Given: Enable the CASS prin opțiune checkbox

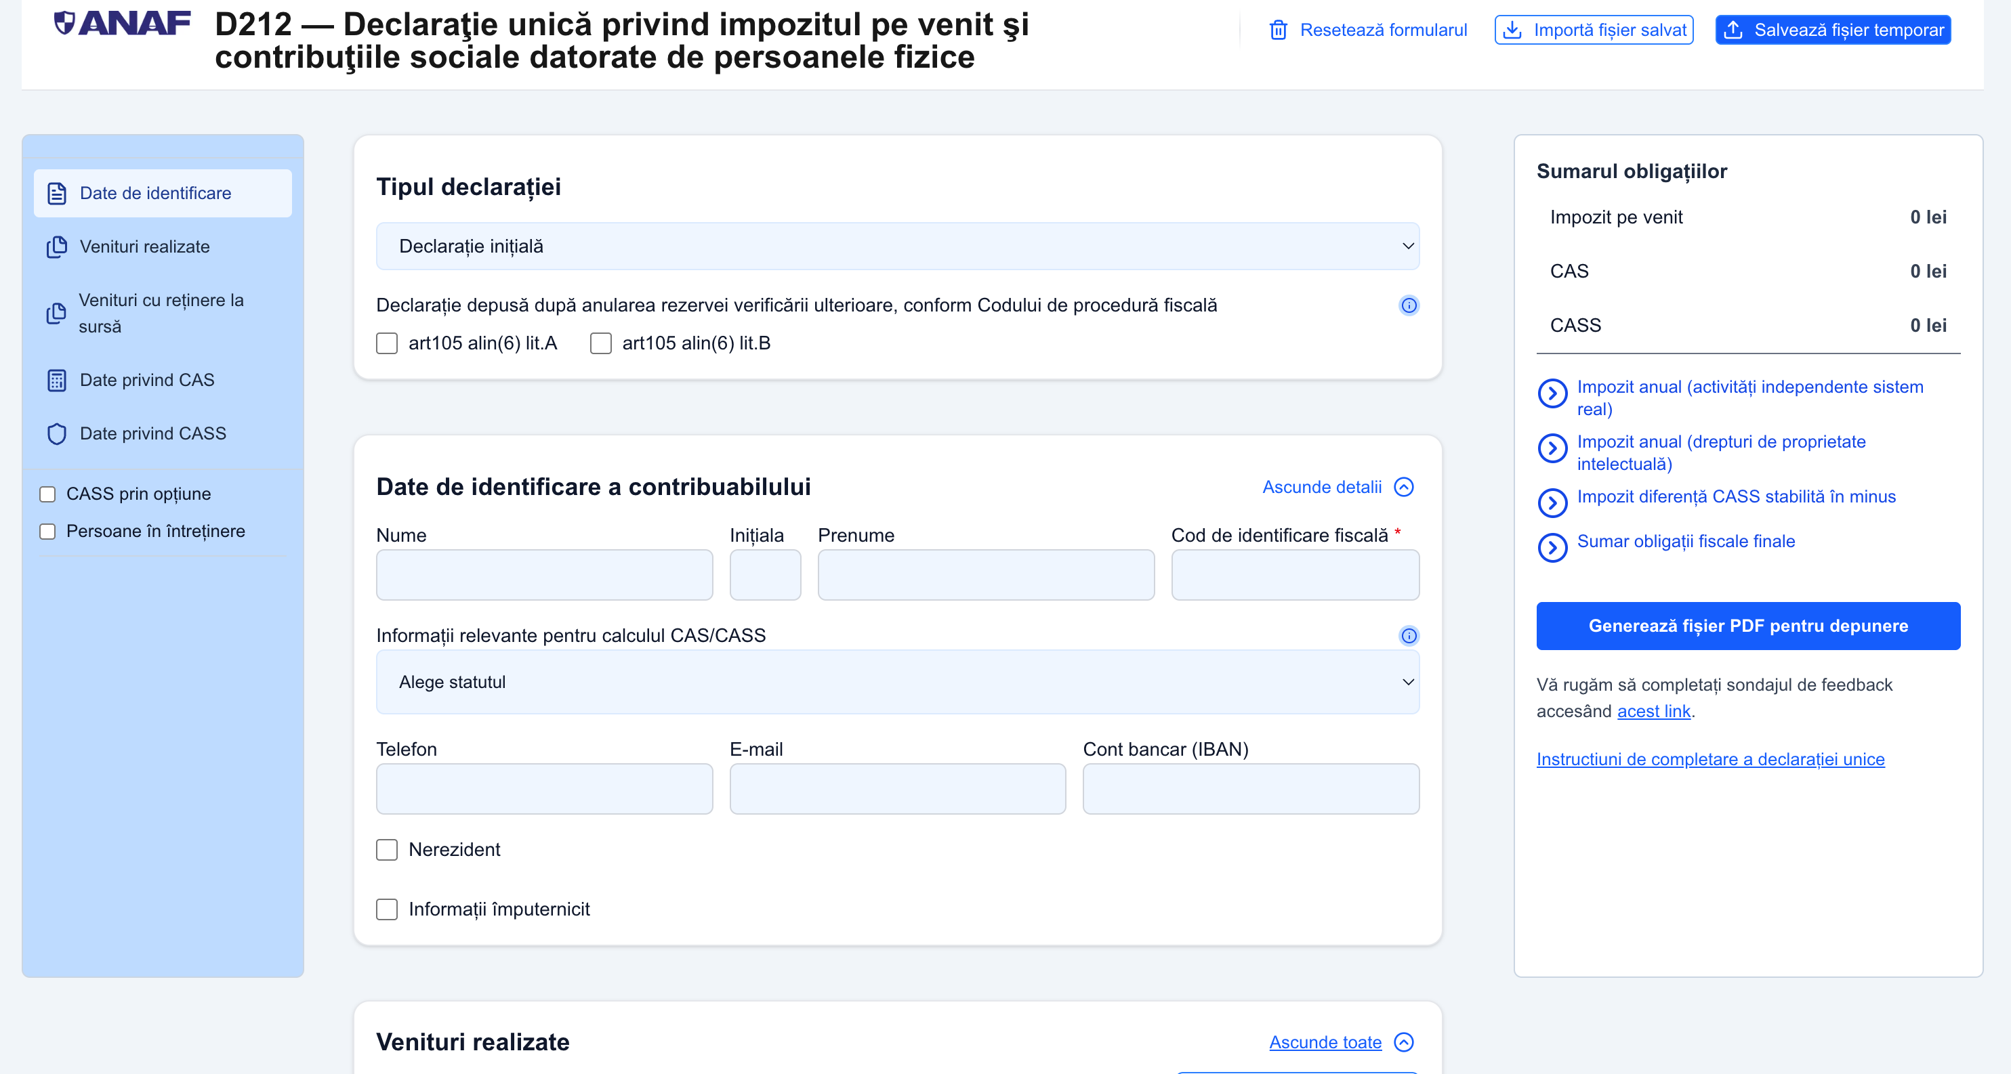Looking at the screenshot, I should (x=47, y=494).
